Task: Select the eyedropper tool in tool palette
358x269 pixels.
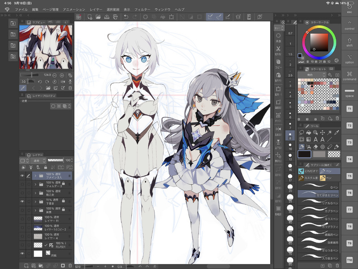Action: click(336, 132)
